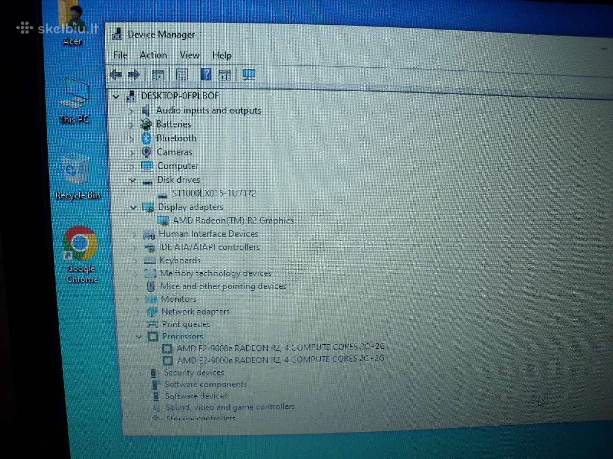Collapse the DESKTOP-0FPLBOF root node
Image resolution: width=613 pixels, height=459 pixels.
click(117, 95)
